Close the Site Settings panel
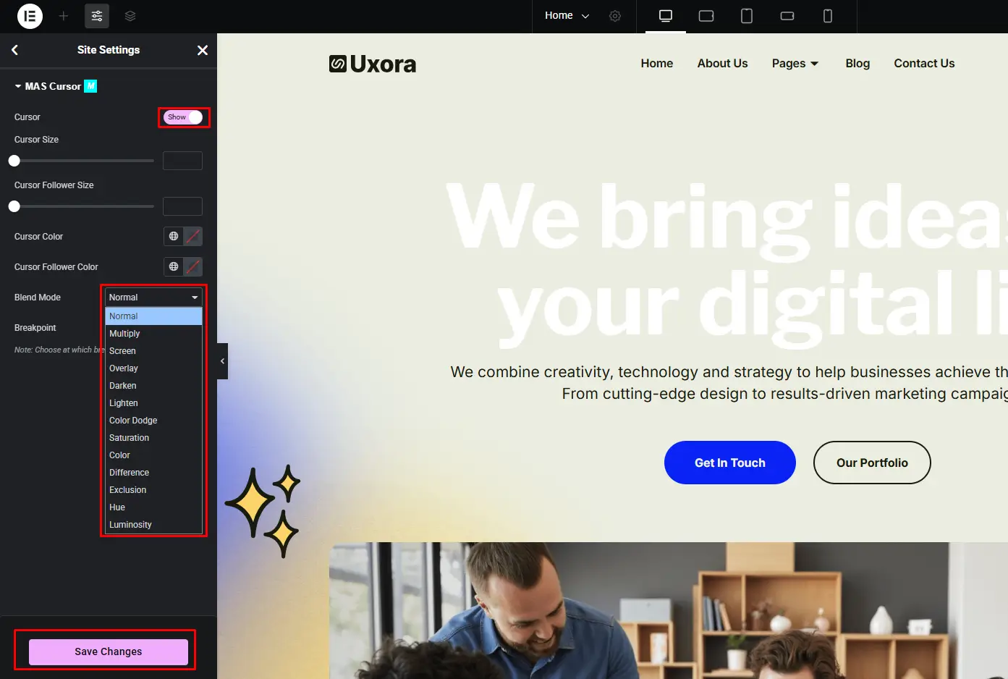Image resolution: width=1008 pixels, height=679 pixels. point(203,50)
